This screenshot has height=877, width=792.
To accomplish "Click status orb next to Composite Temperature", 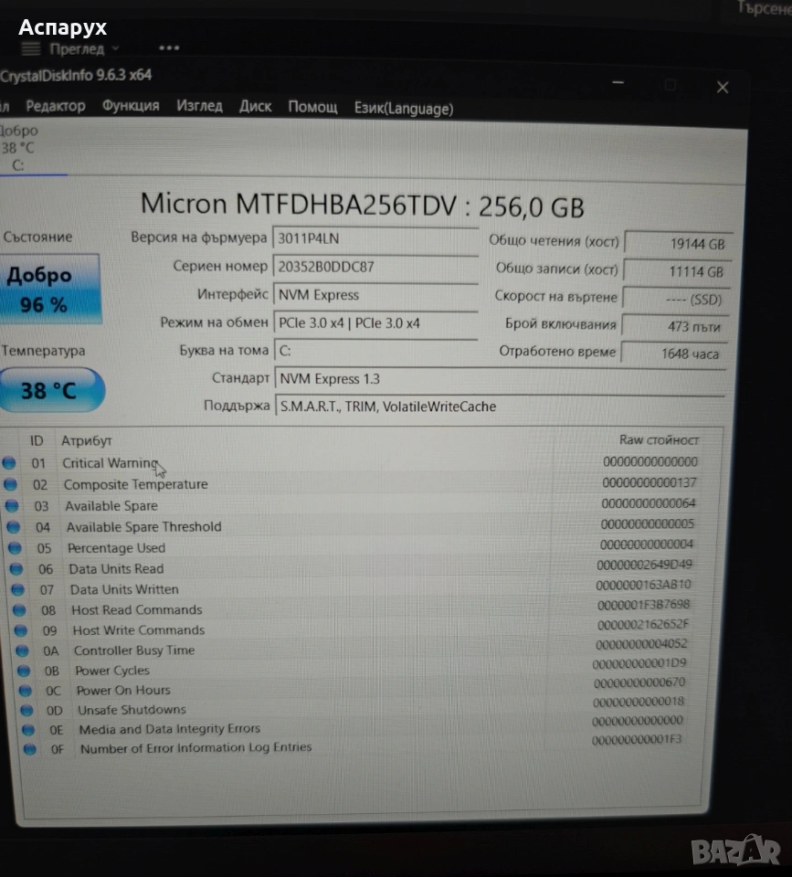I will pos(11,484).
